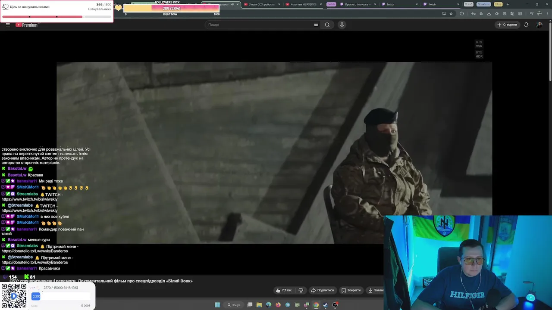Like the video with 7,7 тис. likes
The height and width of the screenshot is (310, 552).
point(284,290)
